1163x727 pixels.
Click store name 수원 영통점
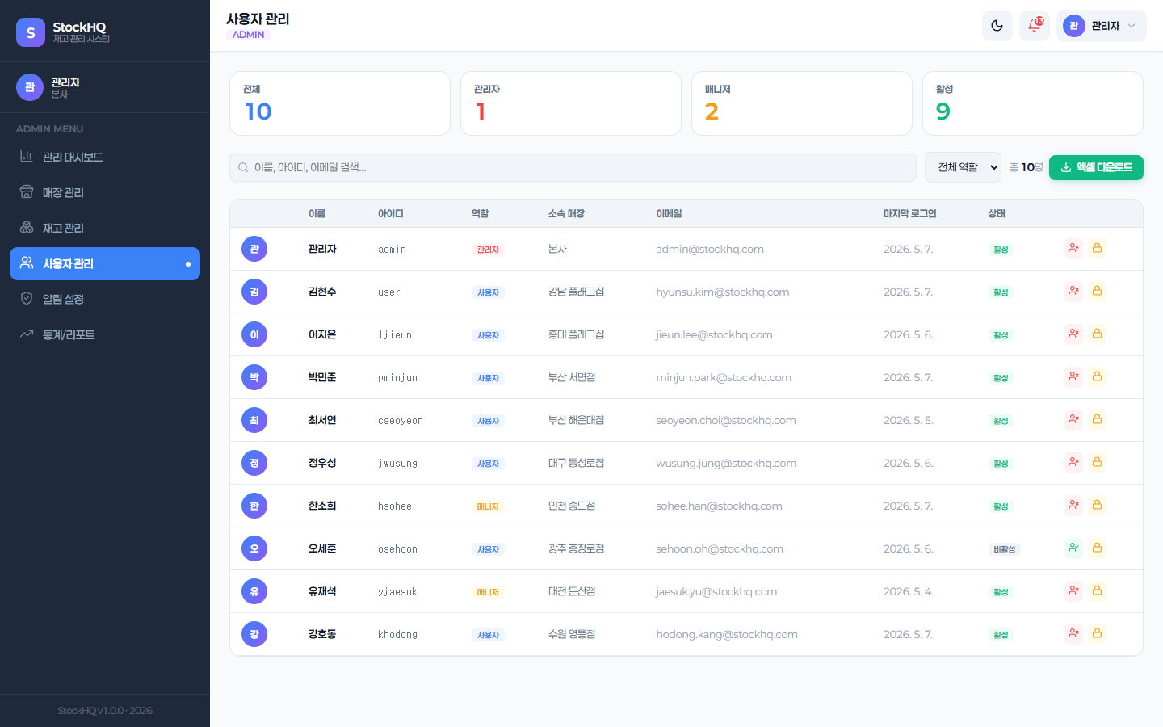[x=572, y=634]
